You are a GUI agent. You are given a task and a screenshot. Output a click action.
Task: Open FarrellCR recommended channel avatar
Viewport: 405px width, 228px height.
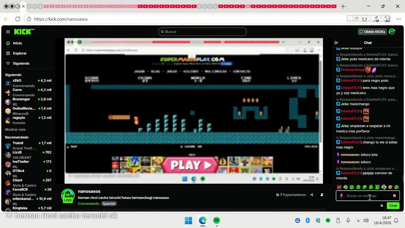point(8,192)
